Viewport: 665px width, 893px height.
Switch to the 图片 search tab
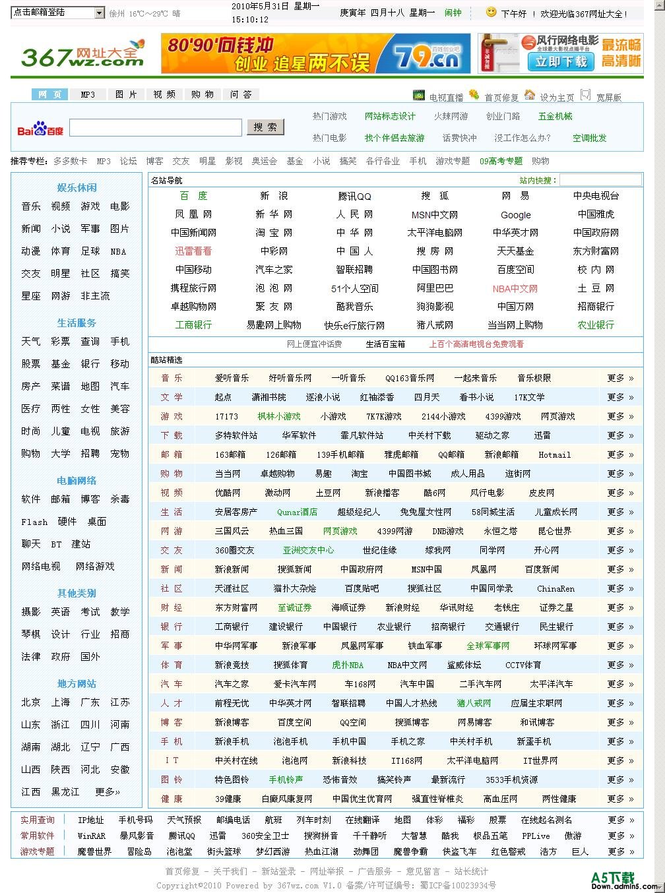coord(126,94)
